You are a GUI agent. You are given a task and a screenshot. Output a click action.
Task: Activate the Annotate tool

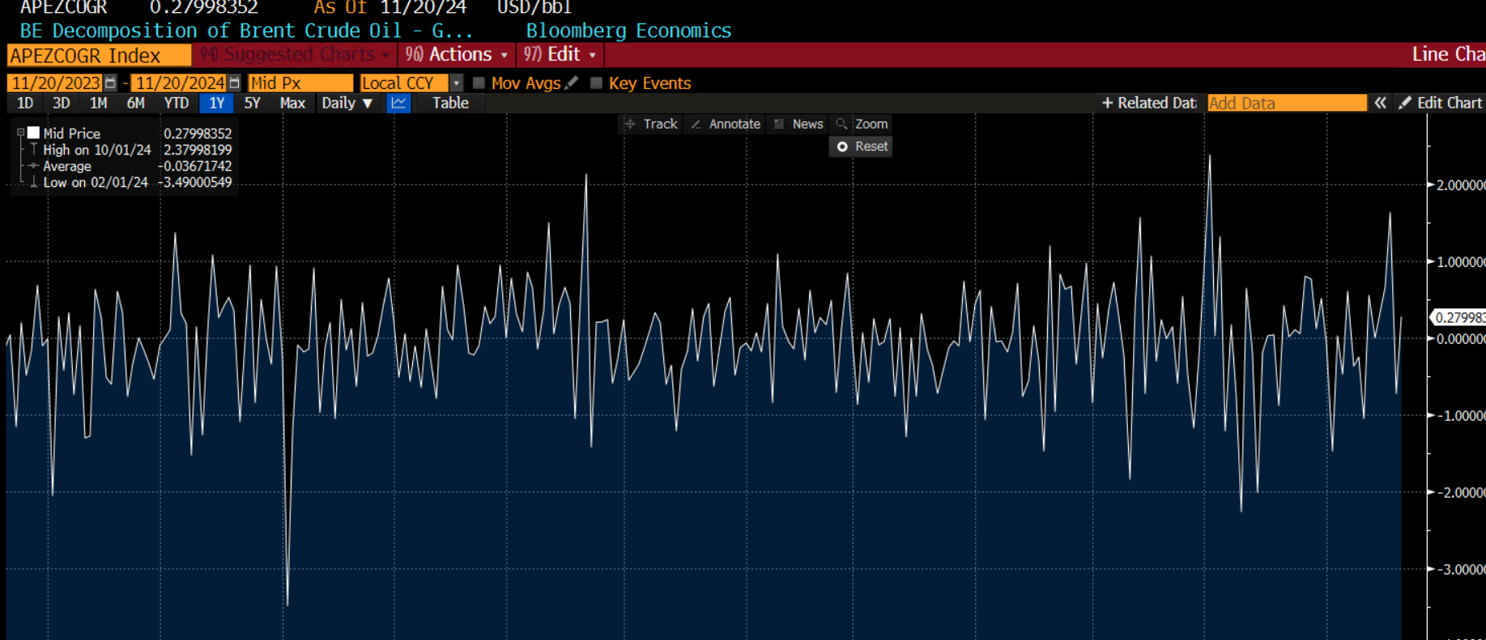coord(726,124)
